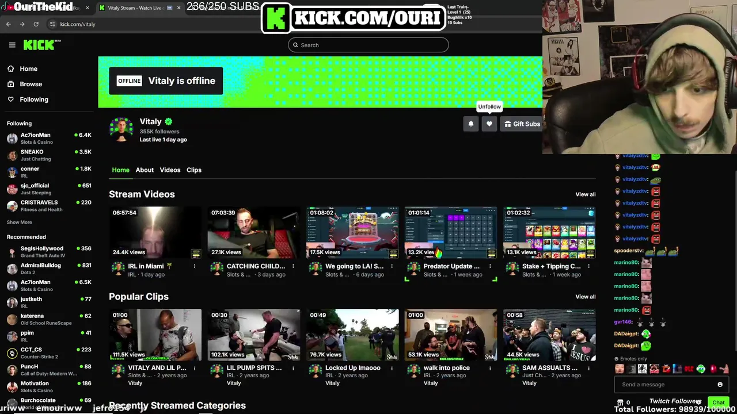
Task: Expand Show more followed channels
Action: point(20,223)
